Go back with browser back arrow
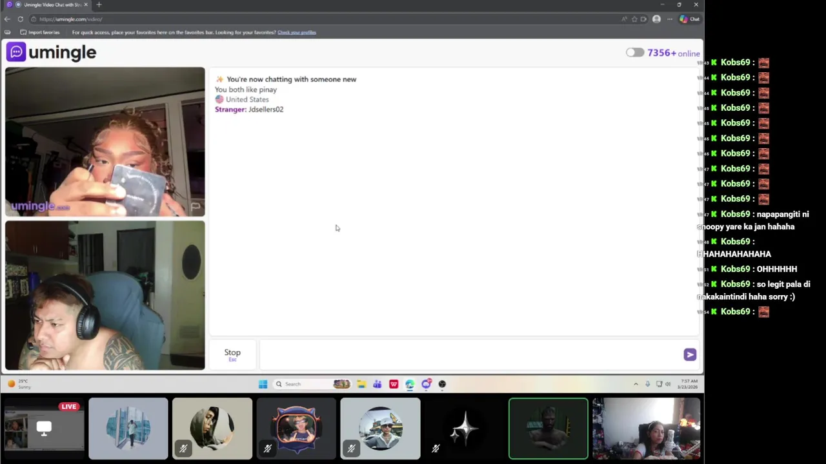The width and height of the screenshot is (826, 464). 7,19
